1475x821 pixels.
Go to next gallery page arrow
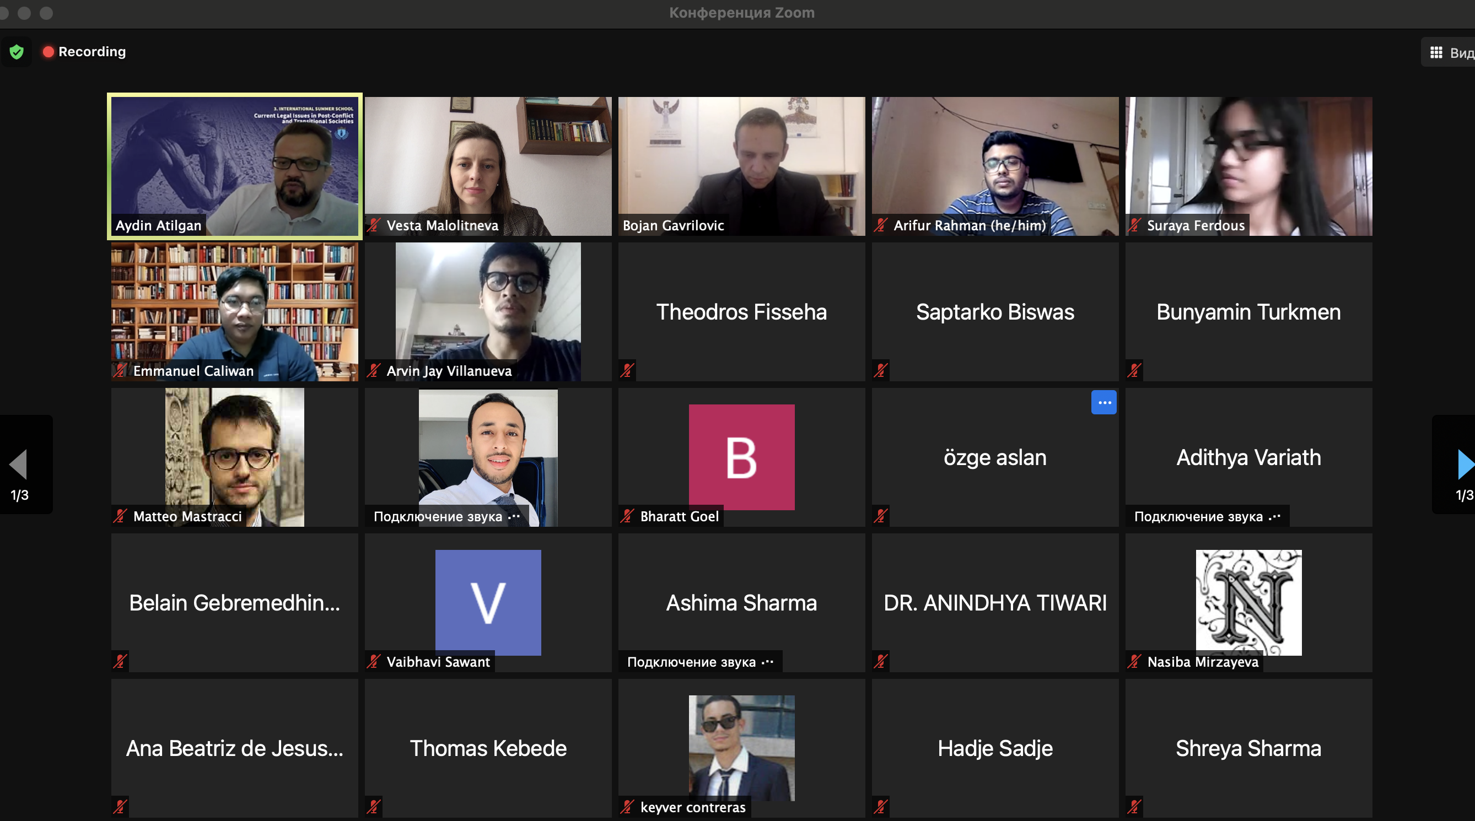pos(1463,464)
